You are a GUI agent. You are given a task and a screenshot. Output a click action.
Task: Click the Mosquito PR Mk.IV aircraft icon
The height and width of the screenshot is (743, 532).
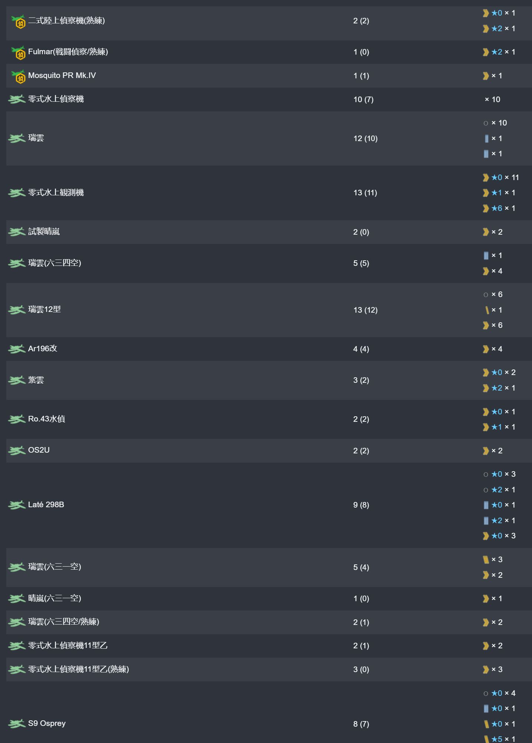(x=18, y=76)
